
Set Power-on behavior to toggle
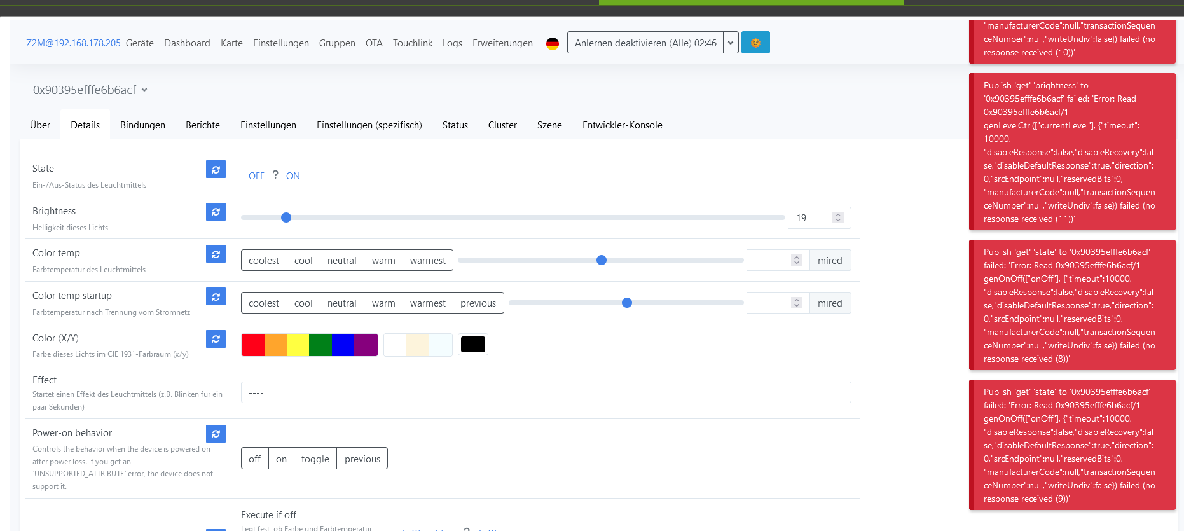(x=315, y=459)
